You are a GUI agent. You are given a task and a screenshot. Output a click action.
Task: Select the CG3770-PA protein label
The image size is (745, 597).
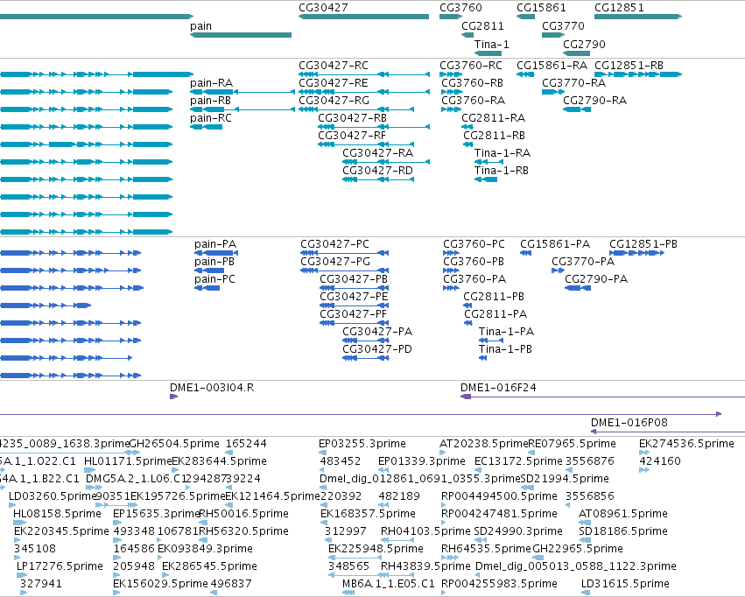583,261
